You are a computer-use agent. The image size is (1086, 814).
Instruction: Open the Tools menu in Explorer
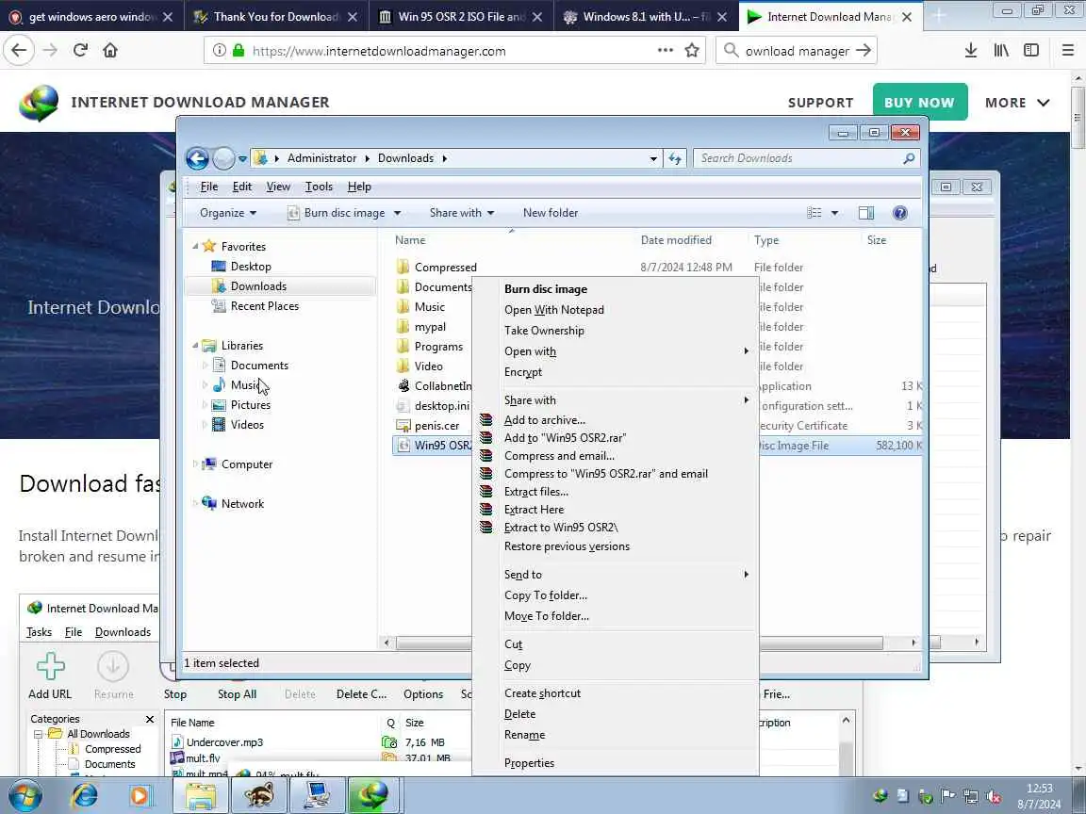tap(320, 187)
